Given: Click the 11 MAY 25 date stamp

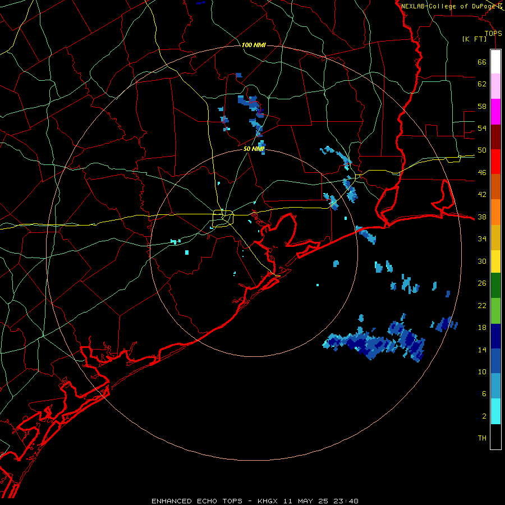Looking at the screenshot, I should 307,501.
